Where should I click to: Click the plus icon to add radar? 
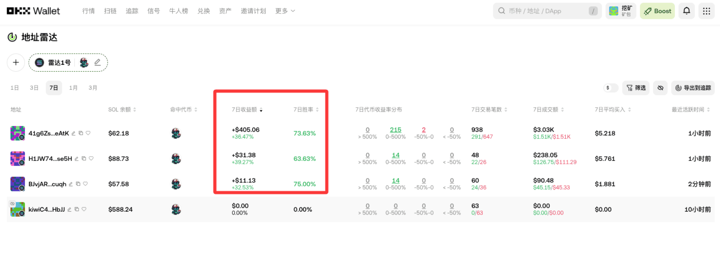pyautogui.click(x=16, y=63)
